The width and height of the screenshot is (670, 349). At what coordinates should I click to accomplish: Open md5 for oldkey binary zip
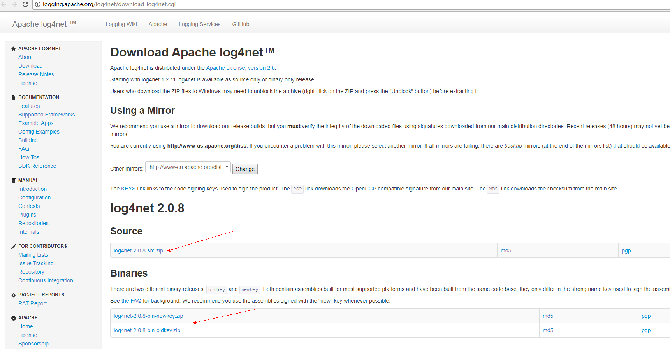pyautogui.click(x=548, y=330)
